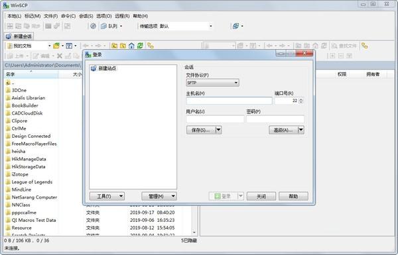The image size is (398, 255).
Task: Open the 文件协议 SFTP protocol dropdown
Action: [212, 83]
